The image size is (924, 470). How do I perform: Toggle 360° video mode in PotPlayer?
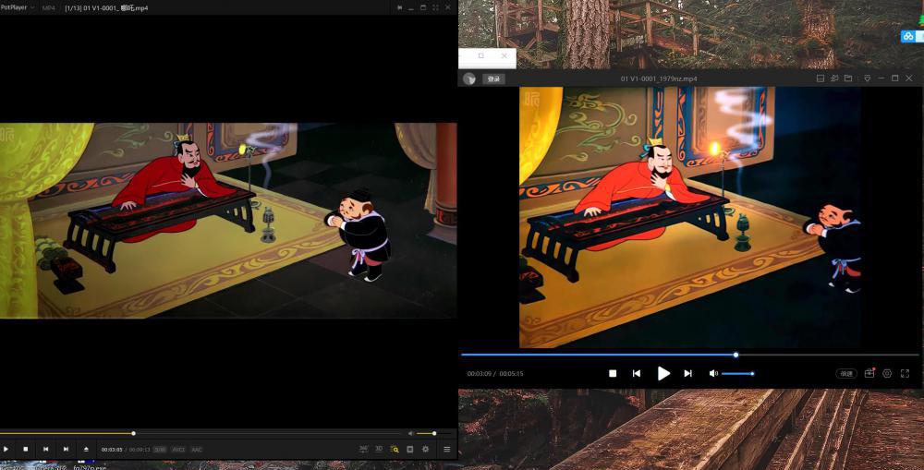363,449
